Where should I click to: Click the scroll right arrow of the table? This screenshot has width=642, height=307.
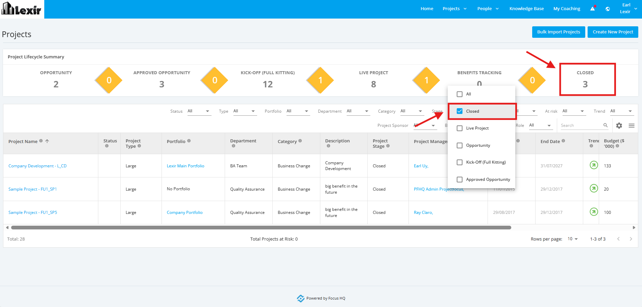634,228
